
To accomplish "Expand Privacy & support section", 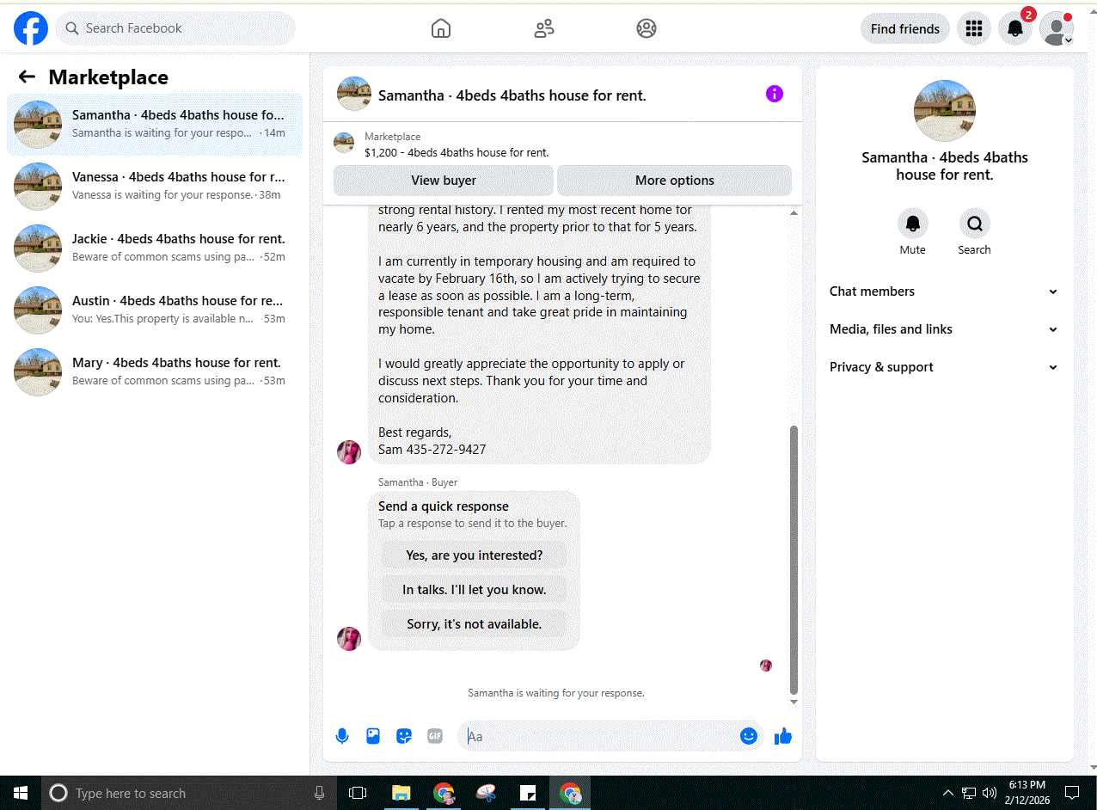I will pos(943,367).
